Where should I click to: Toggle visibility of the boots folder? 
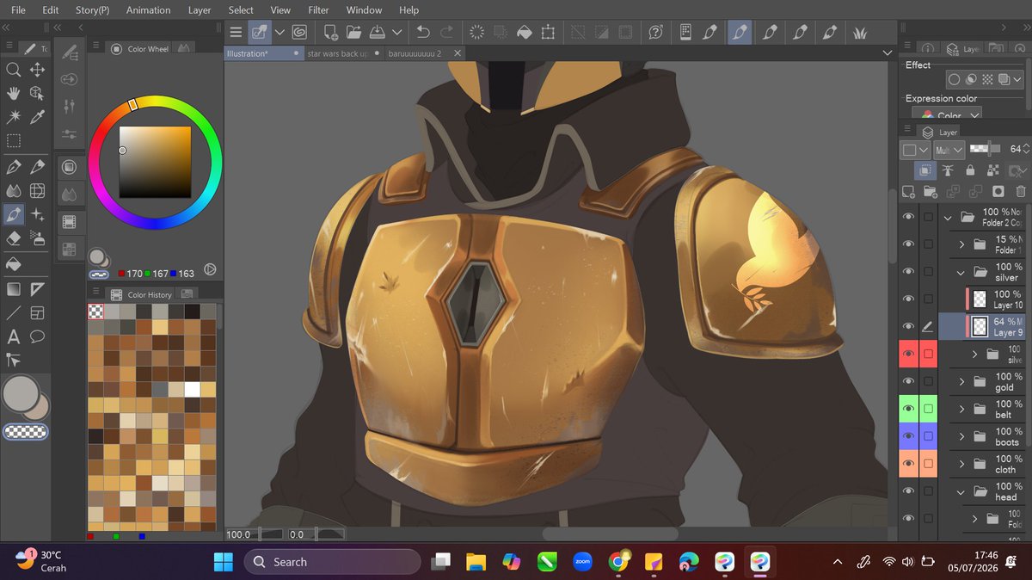click(908, 436)
